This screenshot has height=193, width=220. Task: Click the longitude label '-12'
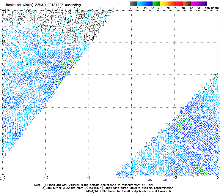point(45,178)
